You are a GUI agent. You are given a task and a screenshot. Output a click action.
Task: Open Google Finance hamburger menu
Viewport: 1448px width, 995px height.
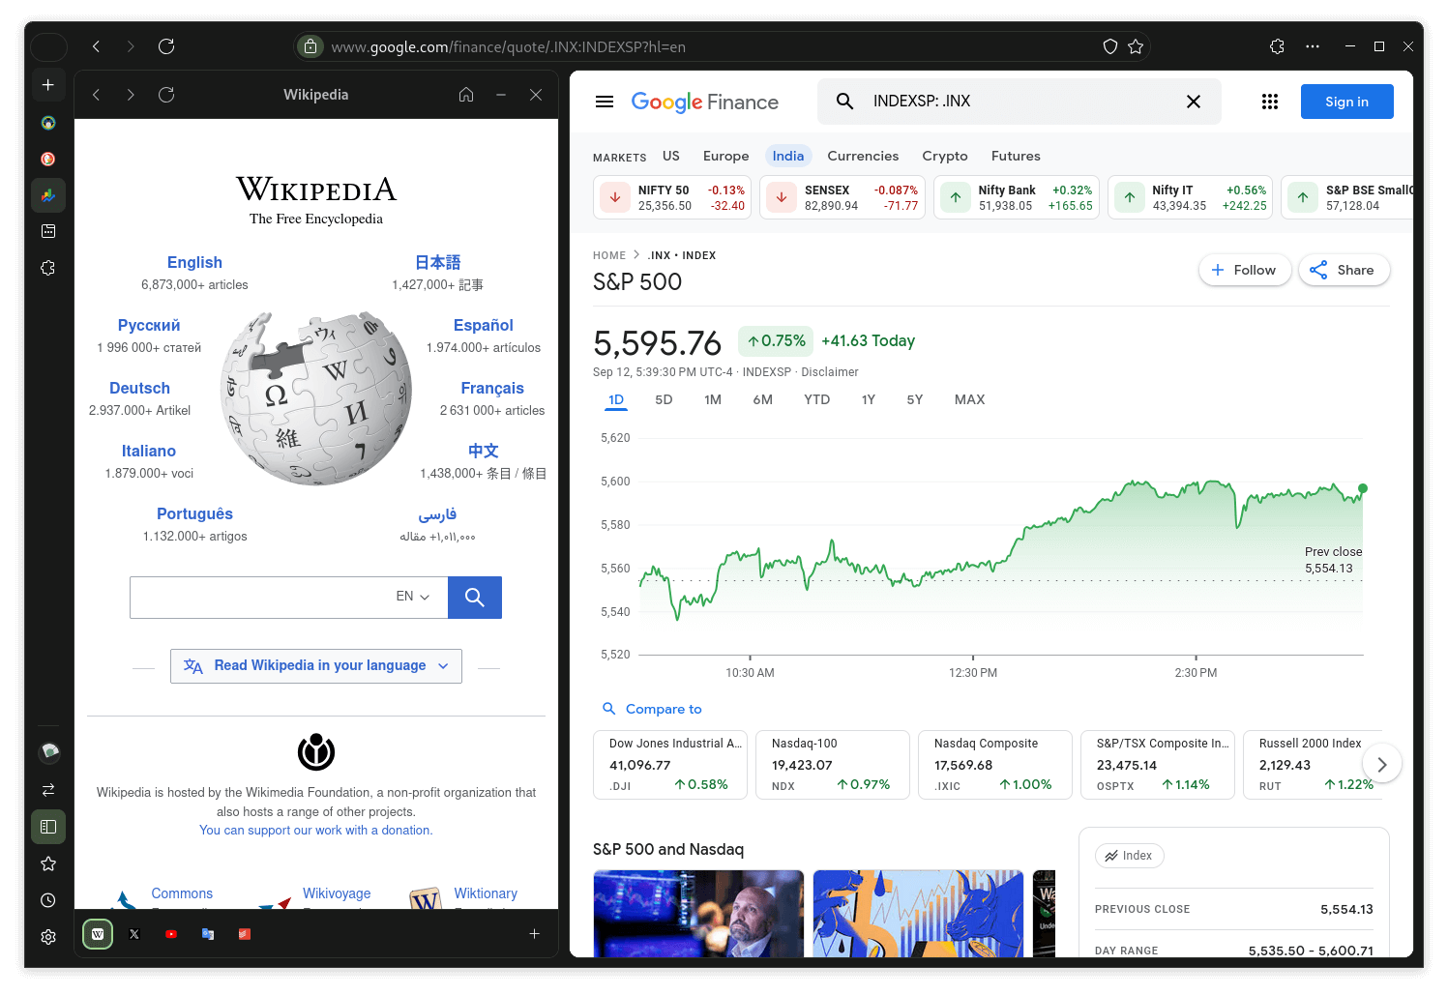(605, 102)
